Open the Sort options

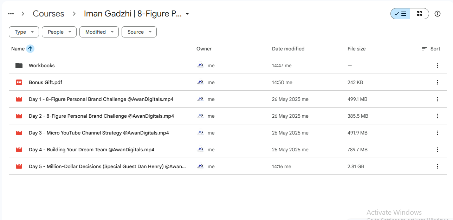point(431,49)
